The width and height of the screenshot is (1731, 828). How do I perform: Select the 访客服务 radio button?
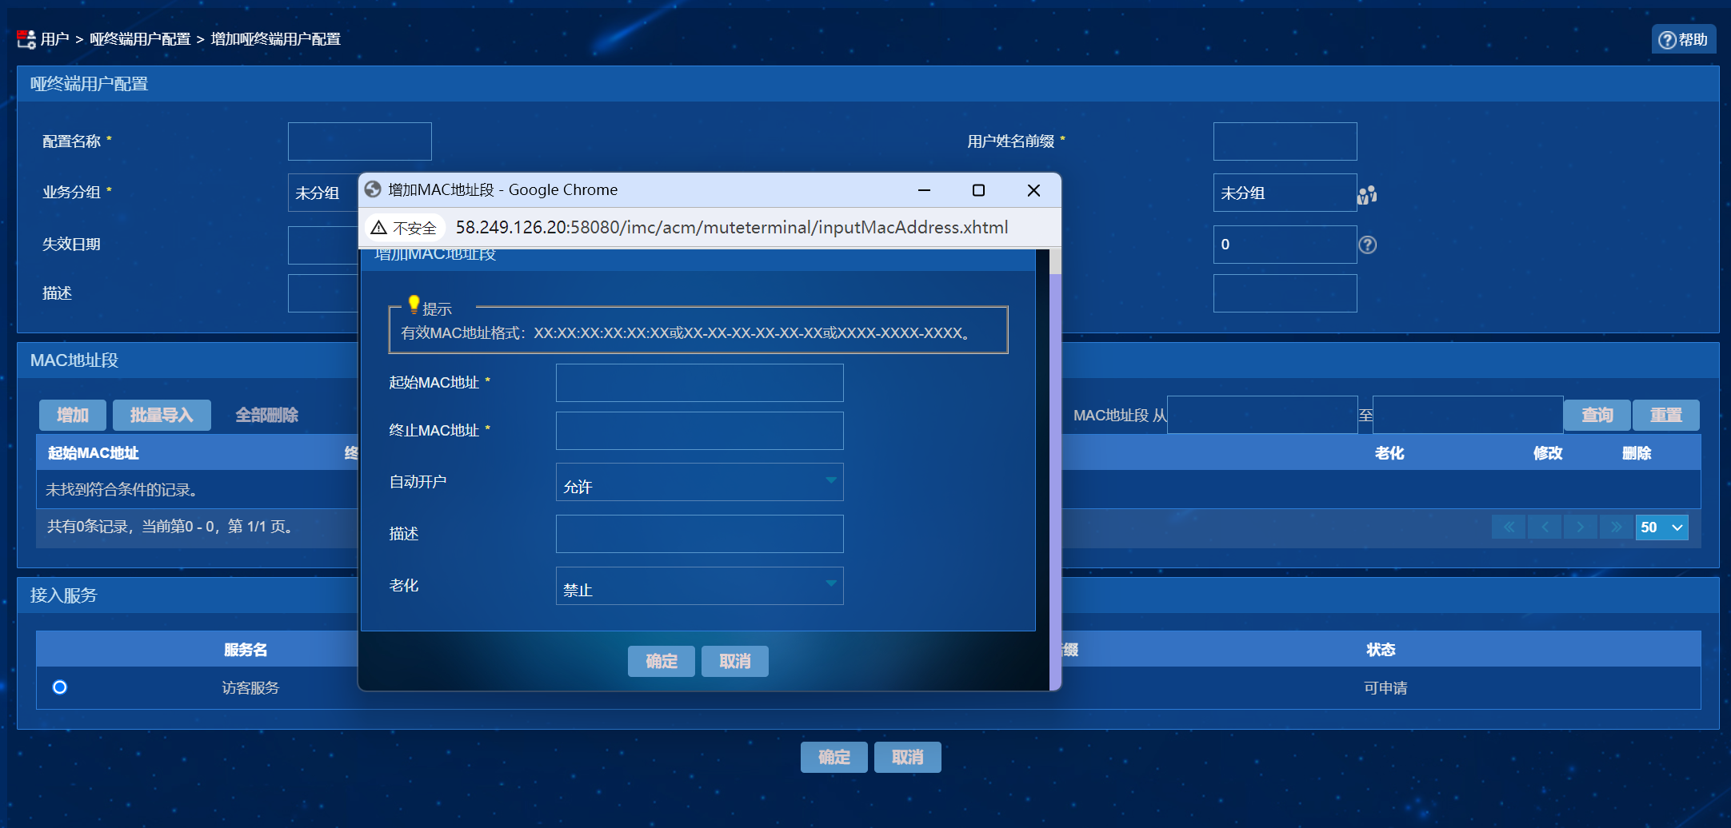[60, 687]
